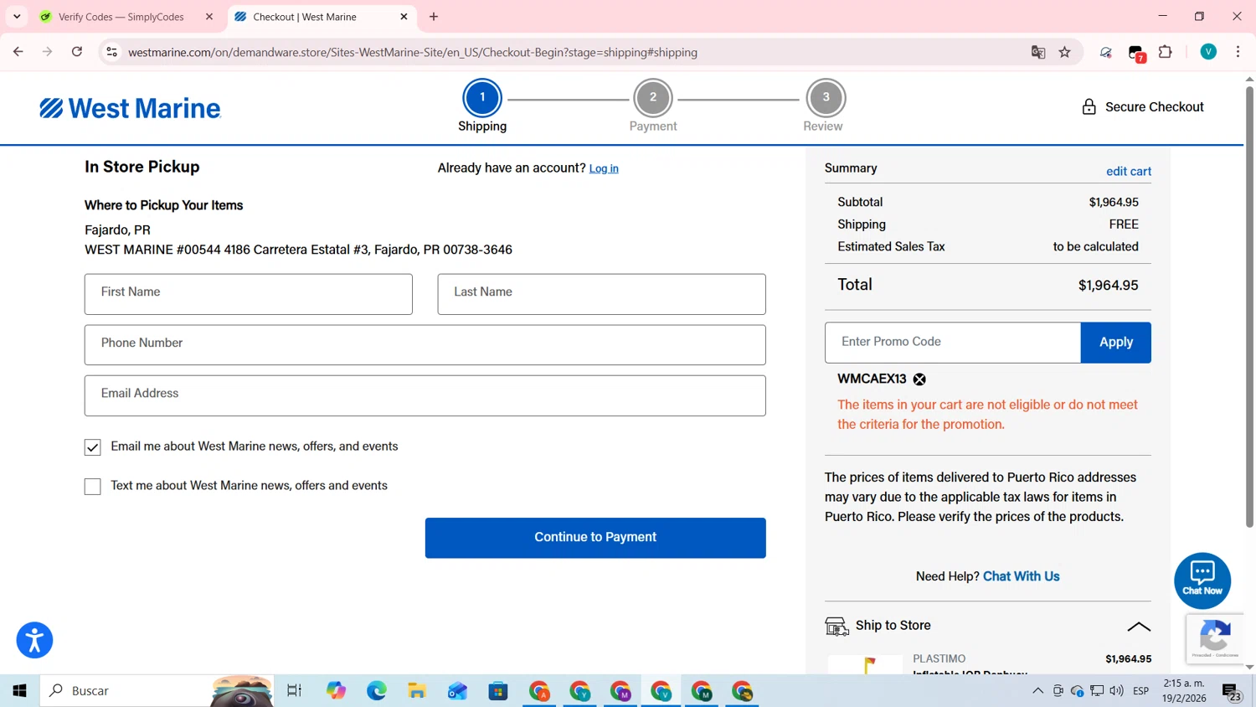Viewport: 1256px width, 707px height.
Task: Open Chat With Us link
Action: point(1022,576)
